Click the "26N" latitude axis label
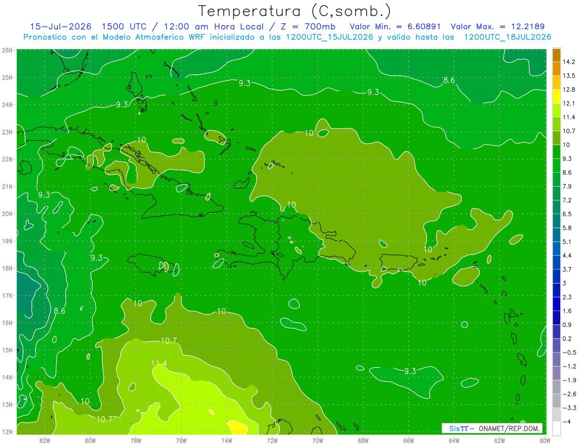This screenshot has width=579, height=447. [x=7, y=50]
